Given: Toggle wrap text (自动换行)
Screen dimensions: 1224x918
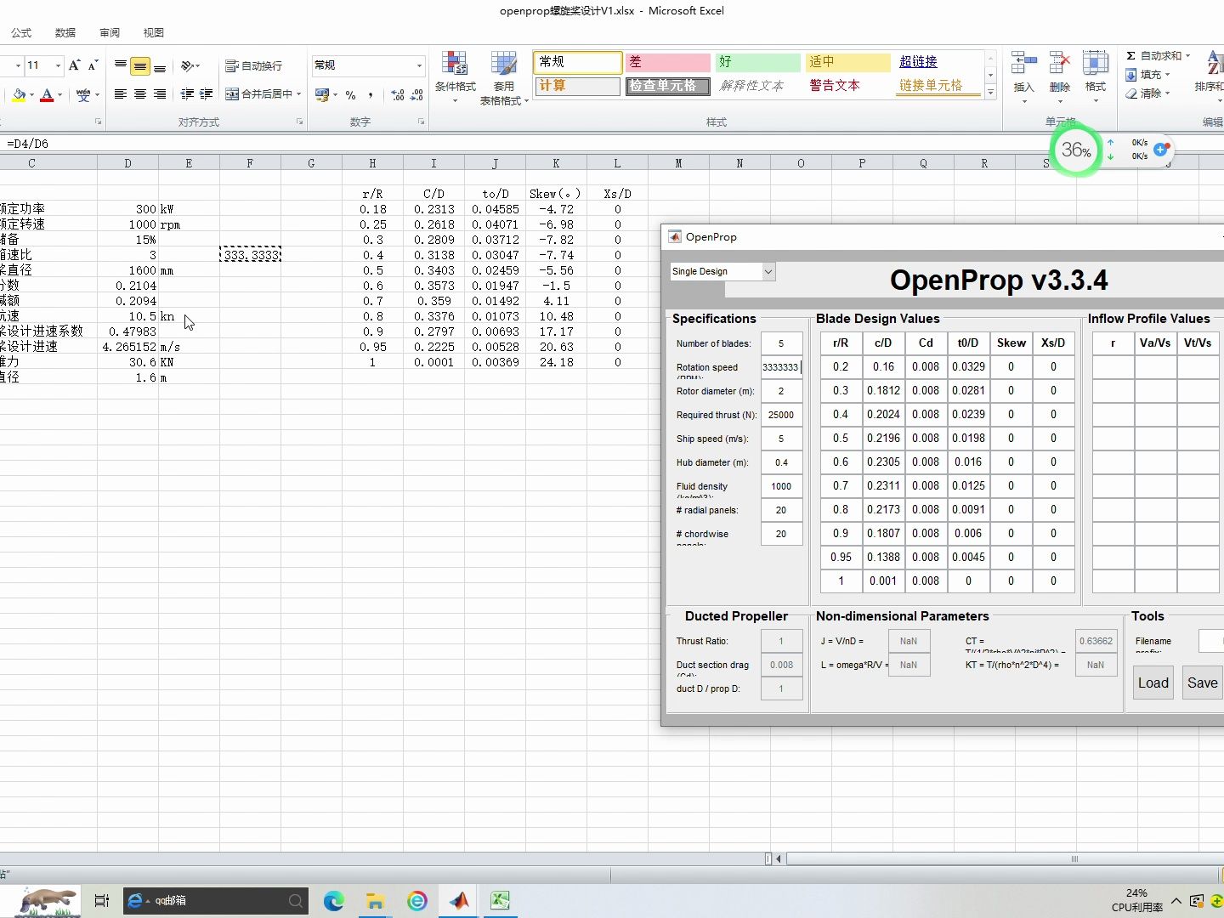Looking at the screenshot, I should click(x=253, y=65).
